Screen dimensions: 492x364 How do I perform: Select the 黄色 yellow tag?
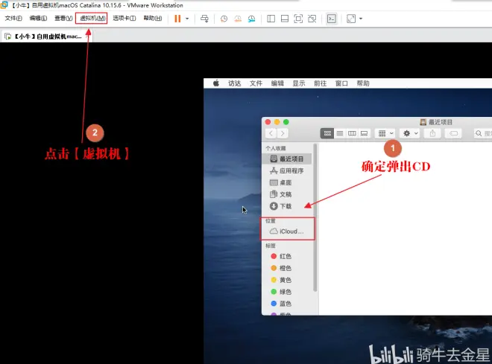(287, 280)
